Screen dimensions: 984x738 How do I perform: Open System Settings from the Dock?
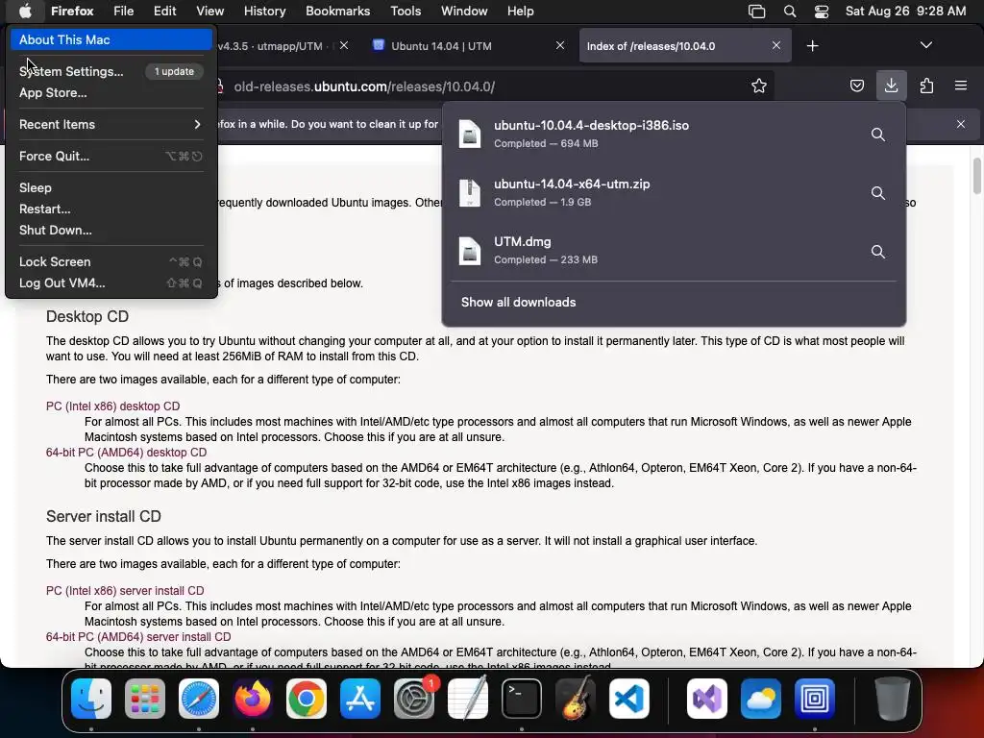413,699
